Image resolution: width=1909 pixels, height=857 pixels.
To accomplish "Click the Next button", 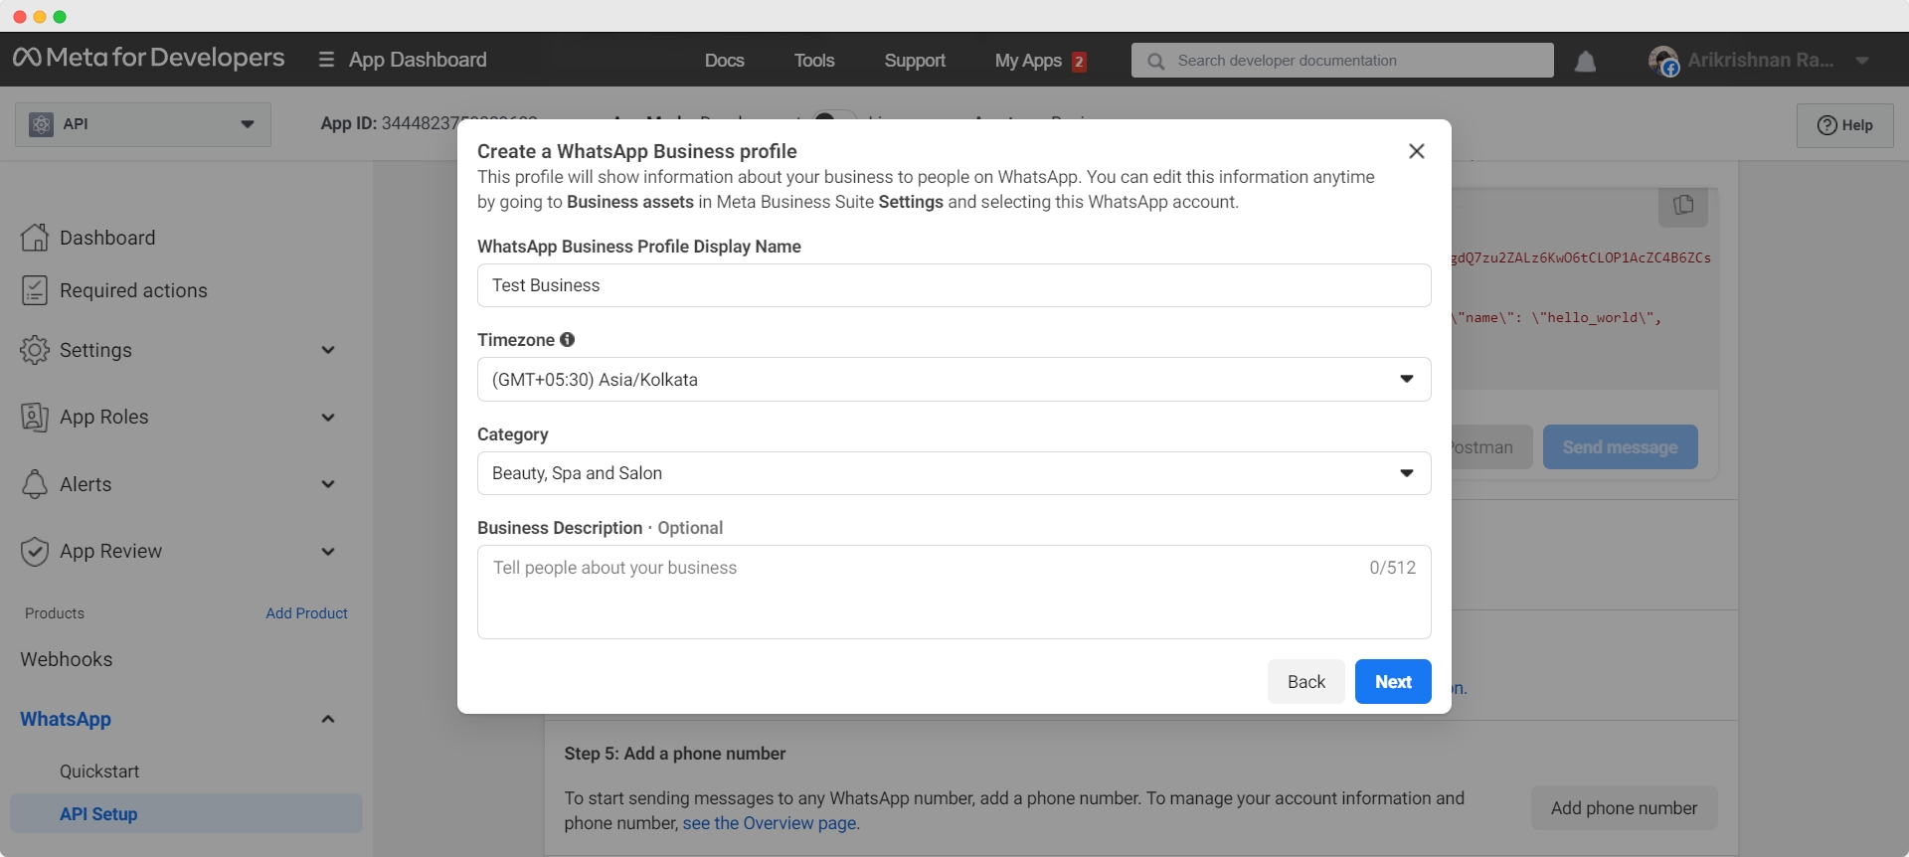I will coord(1393,681).
